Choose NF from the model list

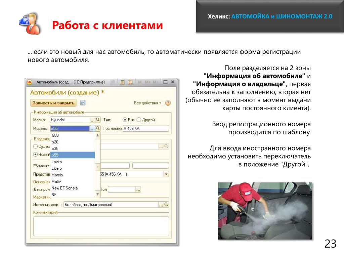[73, 195]
